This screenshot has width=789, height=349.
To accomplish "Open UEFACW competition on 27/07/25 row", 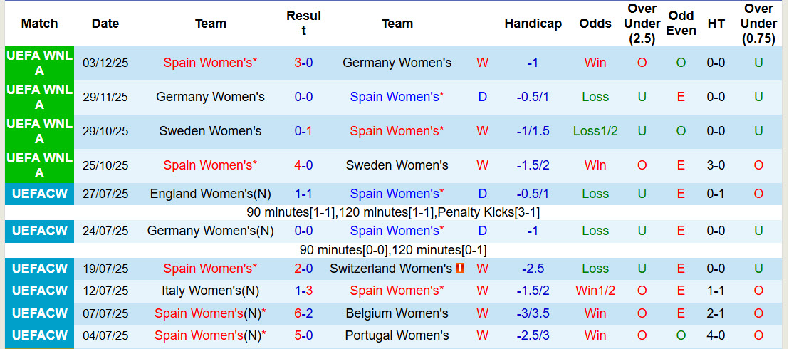I will [39, 194].
